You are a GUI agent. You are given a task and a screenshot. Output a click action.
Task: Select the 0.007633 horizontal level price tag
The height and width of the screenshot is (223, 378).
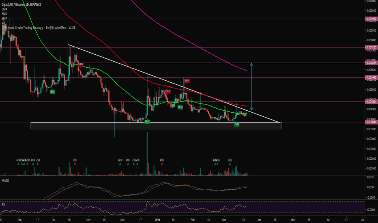371,47
